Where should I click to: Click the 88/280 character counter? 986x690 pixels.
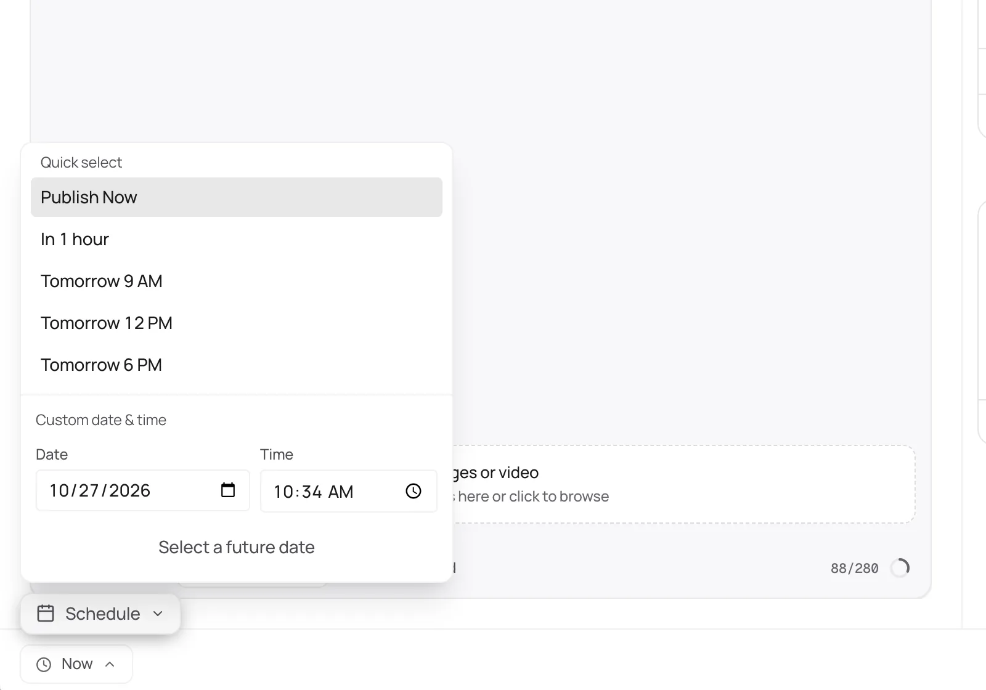(854, 568)
